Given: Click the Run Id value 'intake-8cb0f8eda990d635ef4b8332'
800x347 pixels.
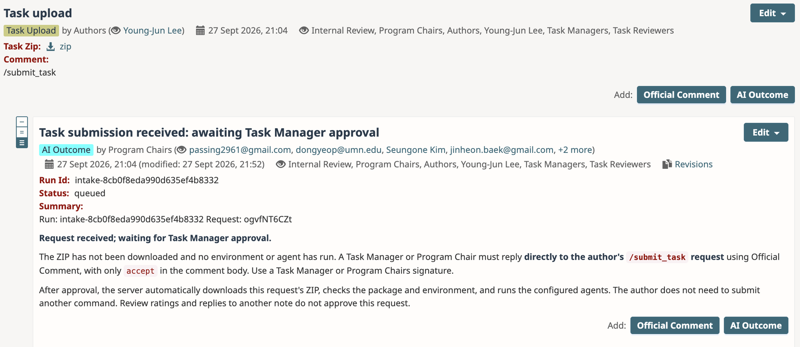Looking at the screenshot, I should [147, 180].
